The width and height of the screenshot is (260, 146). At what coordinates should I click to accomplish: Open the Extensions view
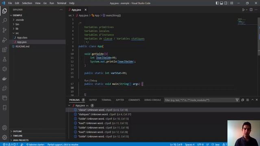pos(4,49)
